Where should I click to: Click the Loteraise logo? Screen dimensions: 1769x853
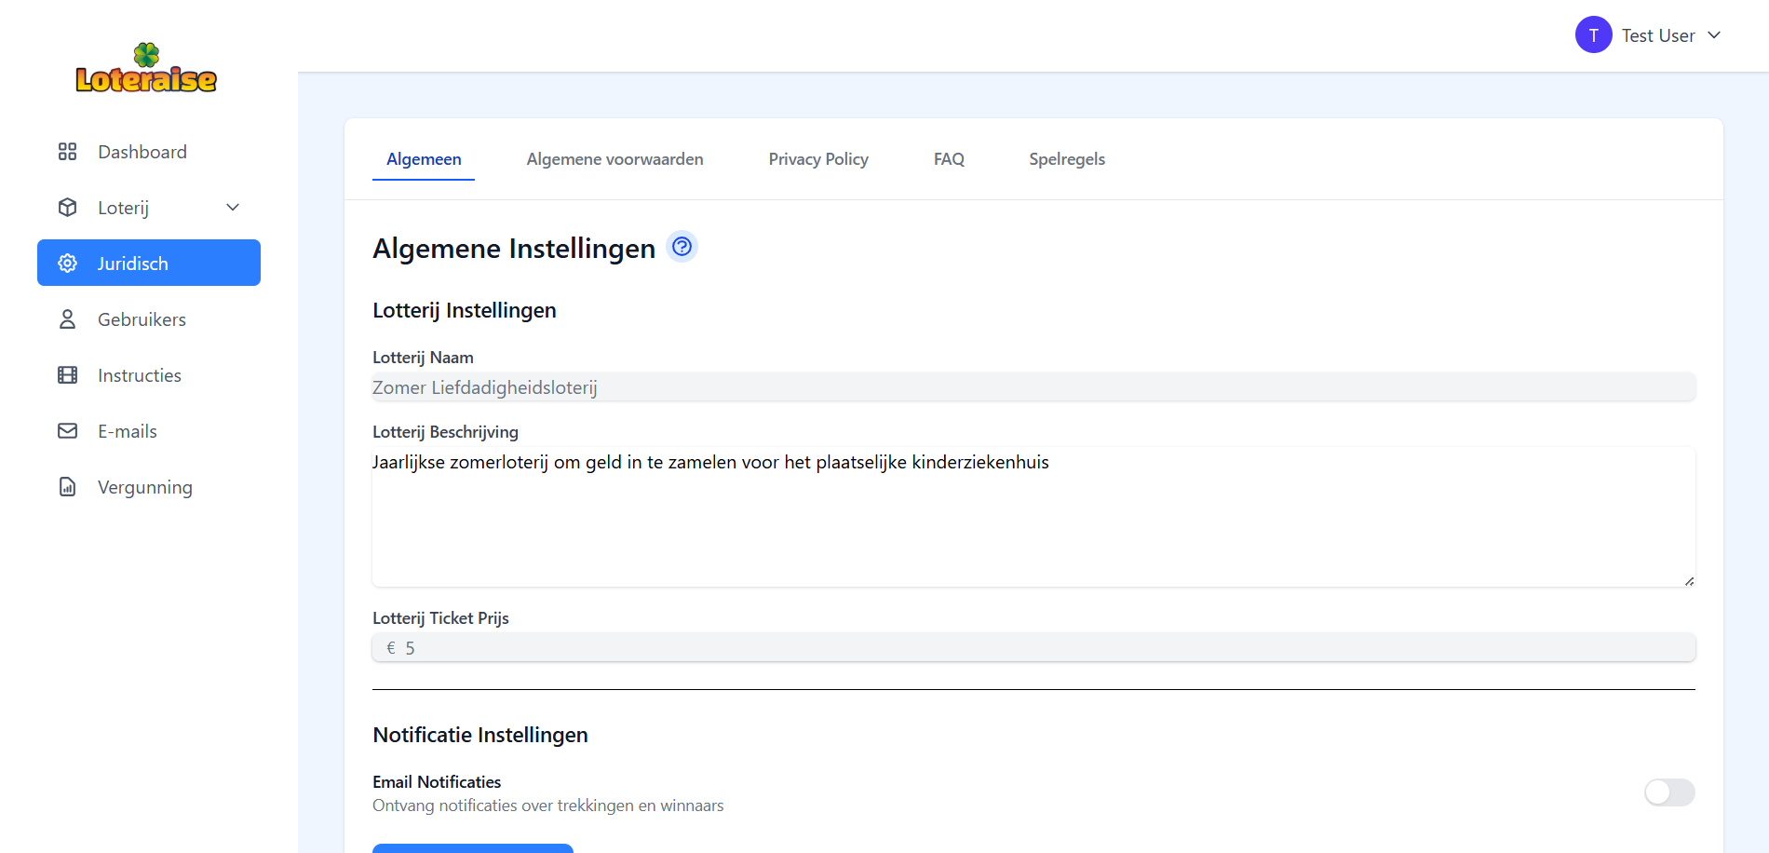tap(146, 70)
